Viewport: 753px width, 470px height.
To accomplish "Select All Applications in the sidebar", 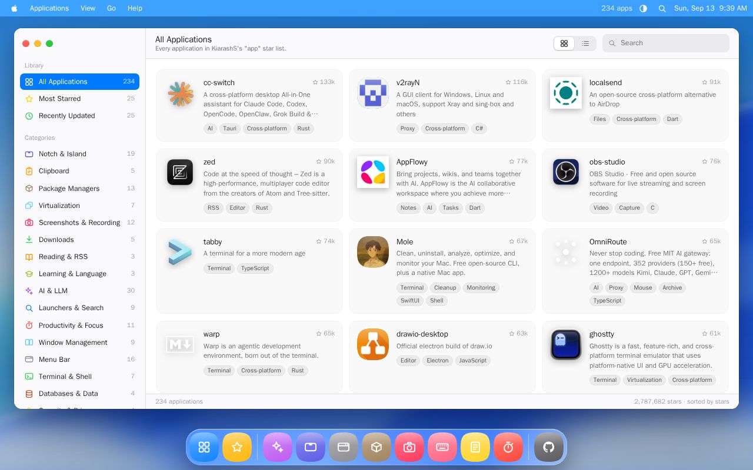I will 79,82.
